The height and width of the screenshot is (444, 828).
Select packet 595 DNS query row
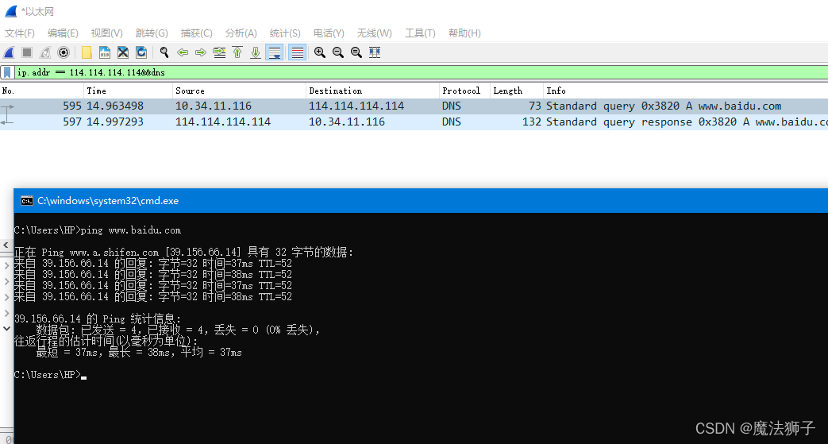pyautogui.click(x=414, y=106)
